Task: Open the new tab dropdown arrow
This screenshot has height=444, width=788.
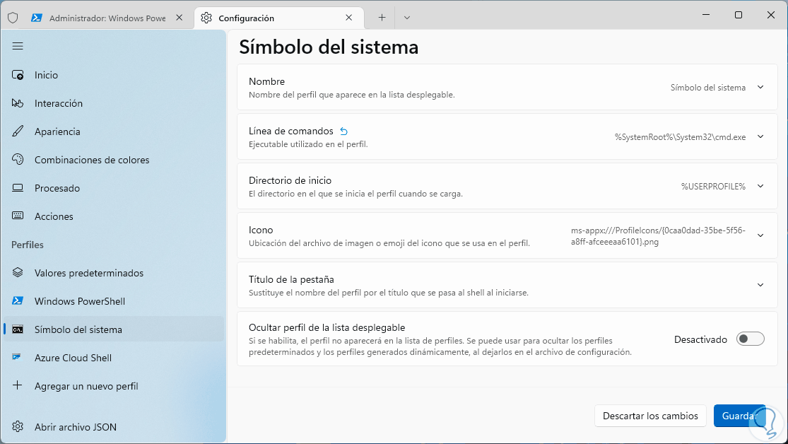Action: pos(407,18)
